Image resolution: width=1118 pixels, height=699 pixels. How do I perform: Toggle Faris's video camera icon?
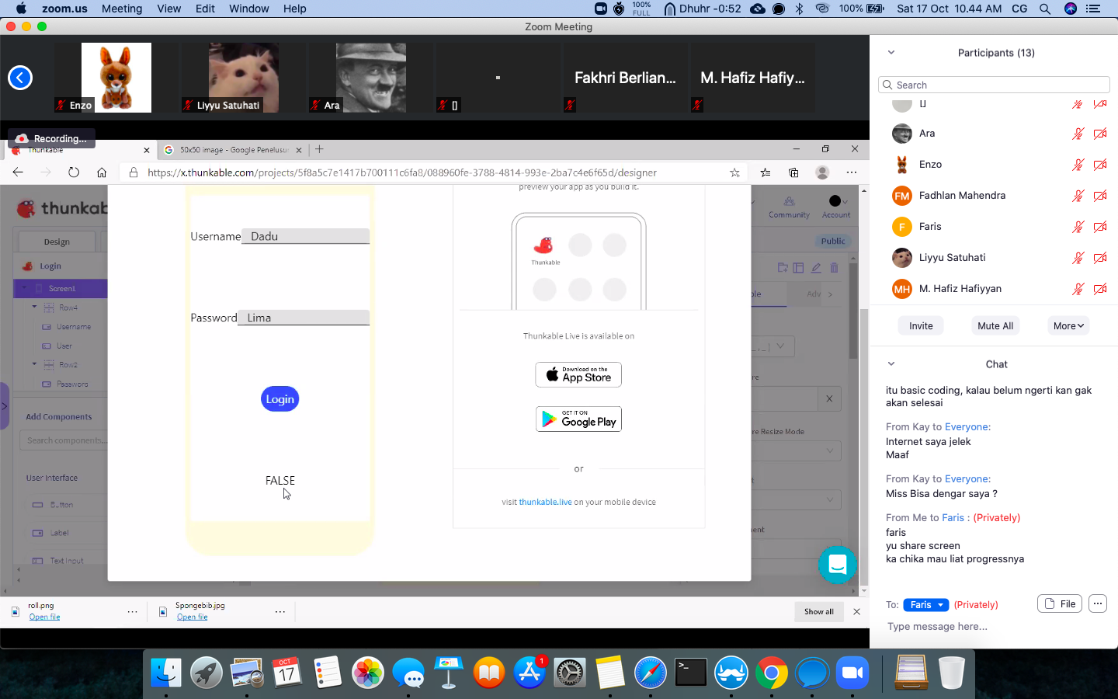[1100, 227]
